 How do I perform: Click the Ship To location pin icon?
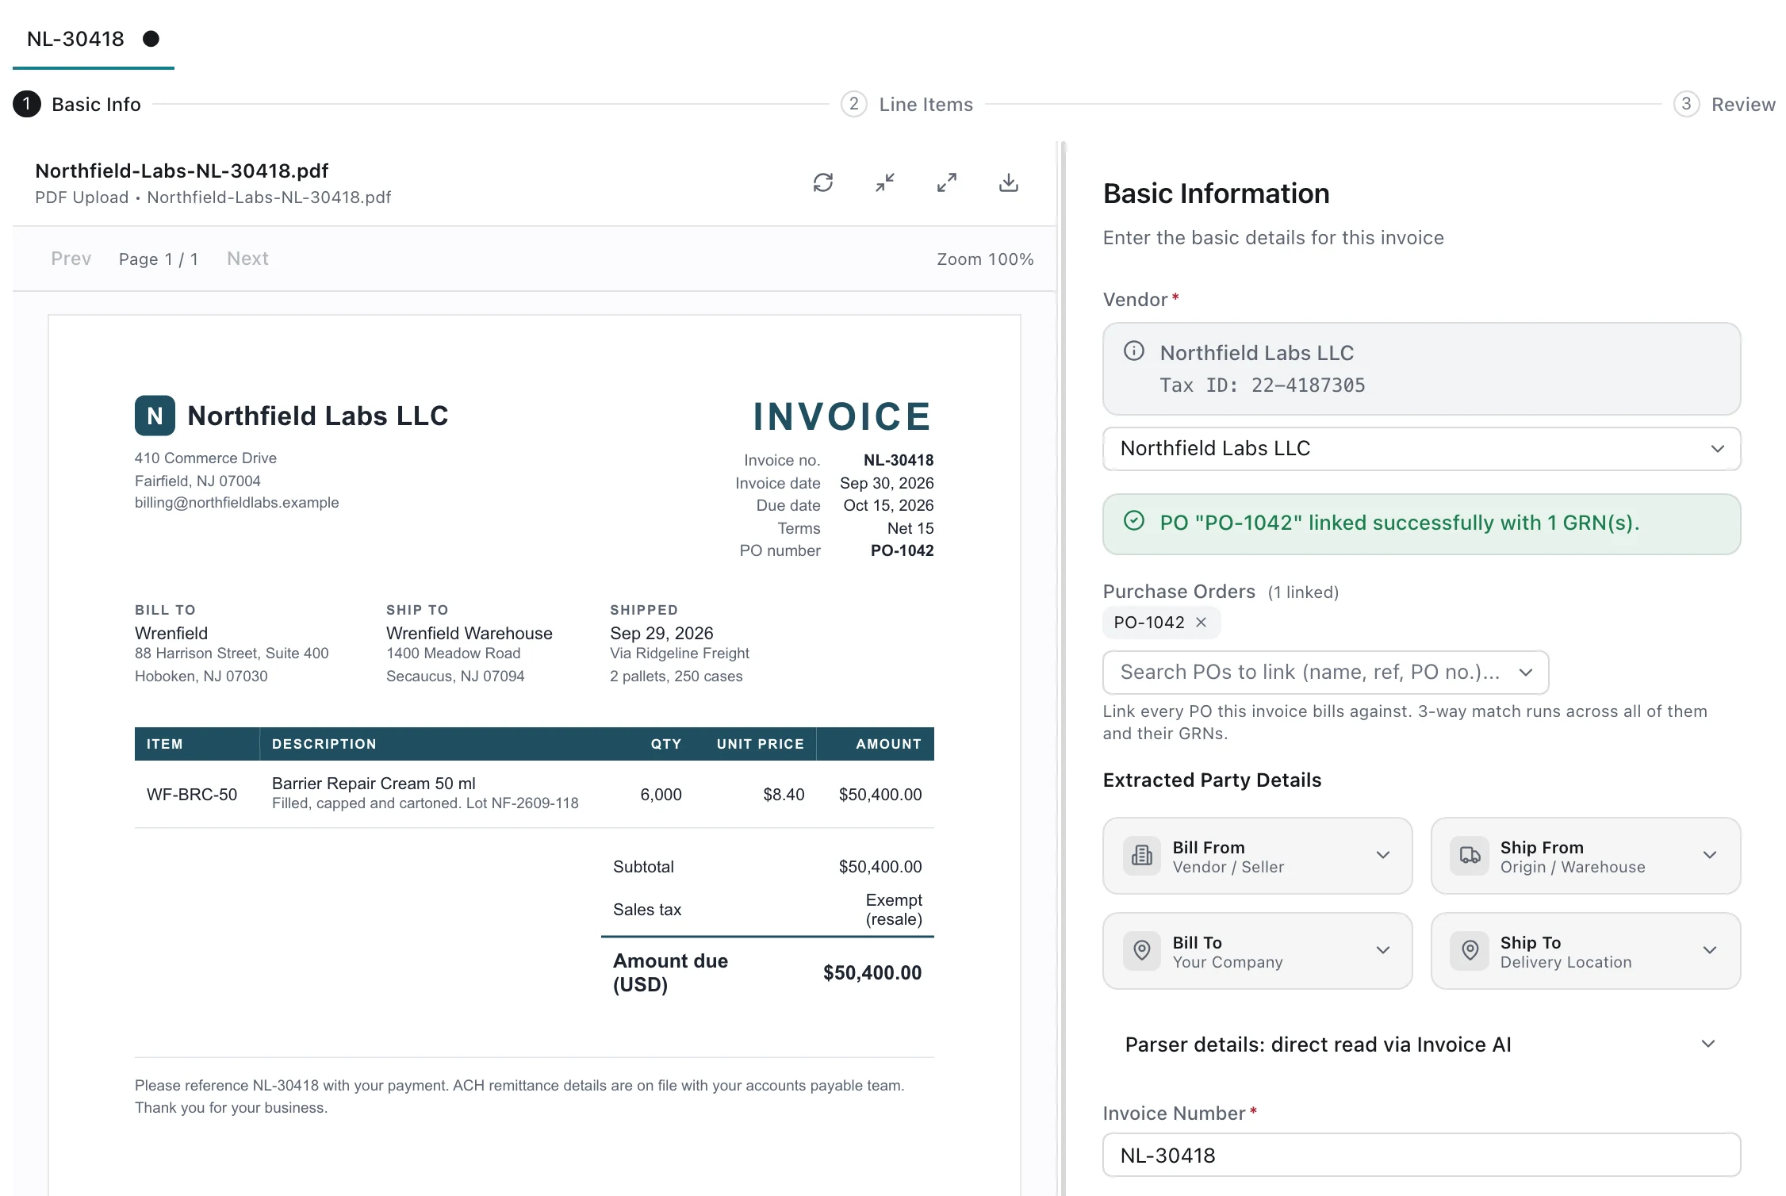coord(1470,951)
